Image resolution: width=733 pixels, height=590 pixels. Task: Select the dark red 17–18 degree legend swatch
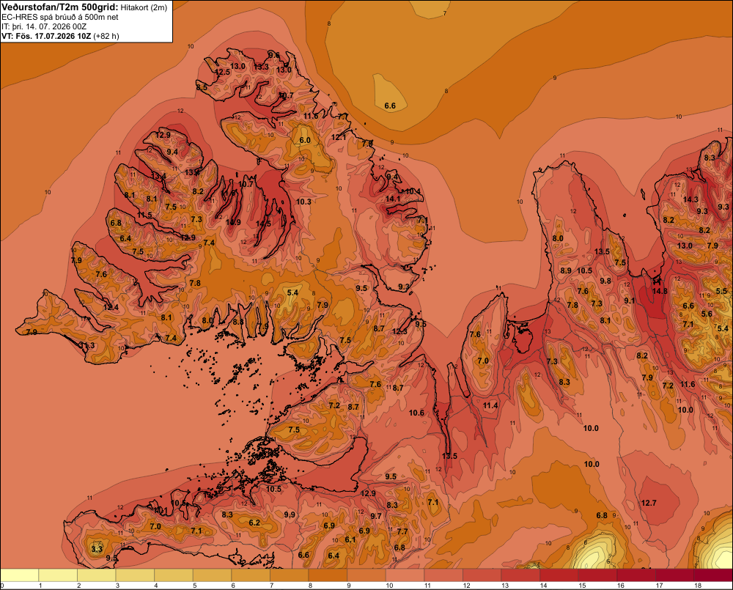pos(674,575)
